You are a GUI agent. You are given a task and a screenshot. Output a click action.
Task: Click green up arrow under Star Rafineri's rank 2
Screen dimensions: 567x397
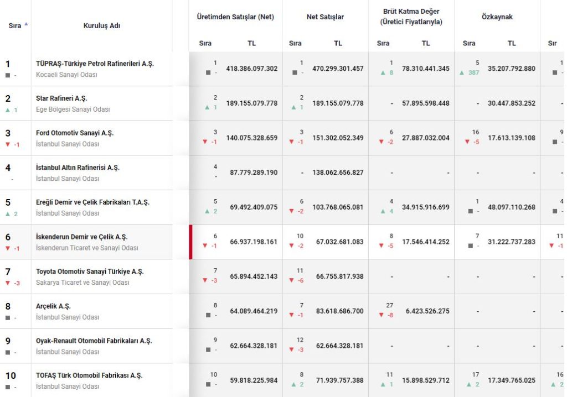point(8,110)
